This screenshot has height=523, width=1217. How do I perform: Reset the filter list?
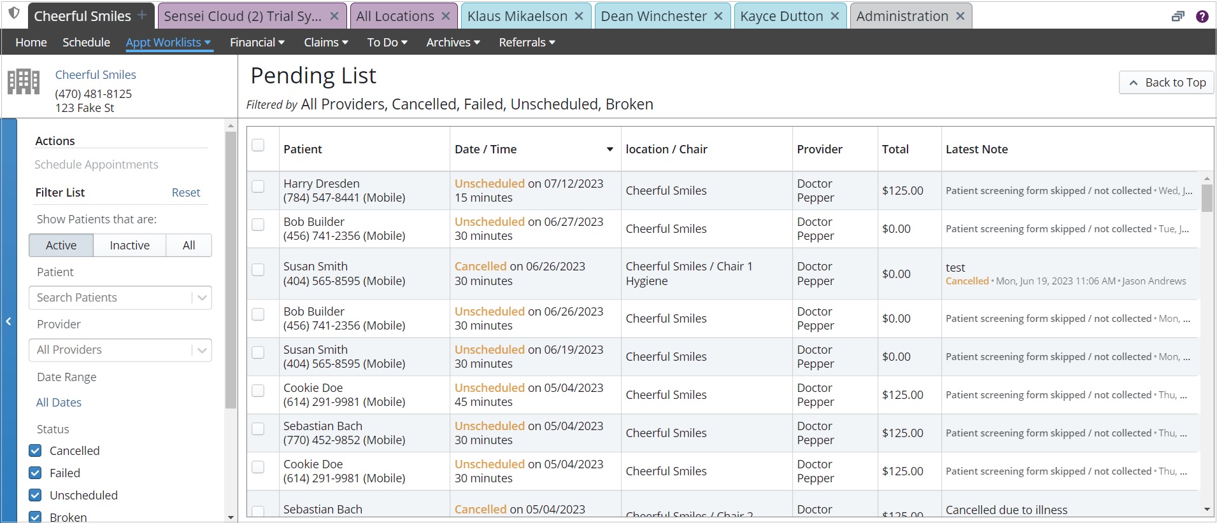click(x=186, y=192)
